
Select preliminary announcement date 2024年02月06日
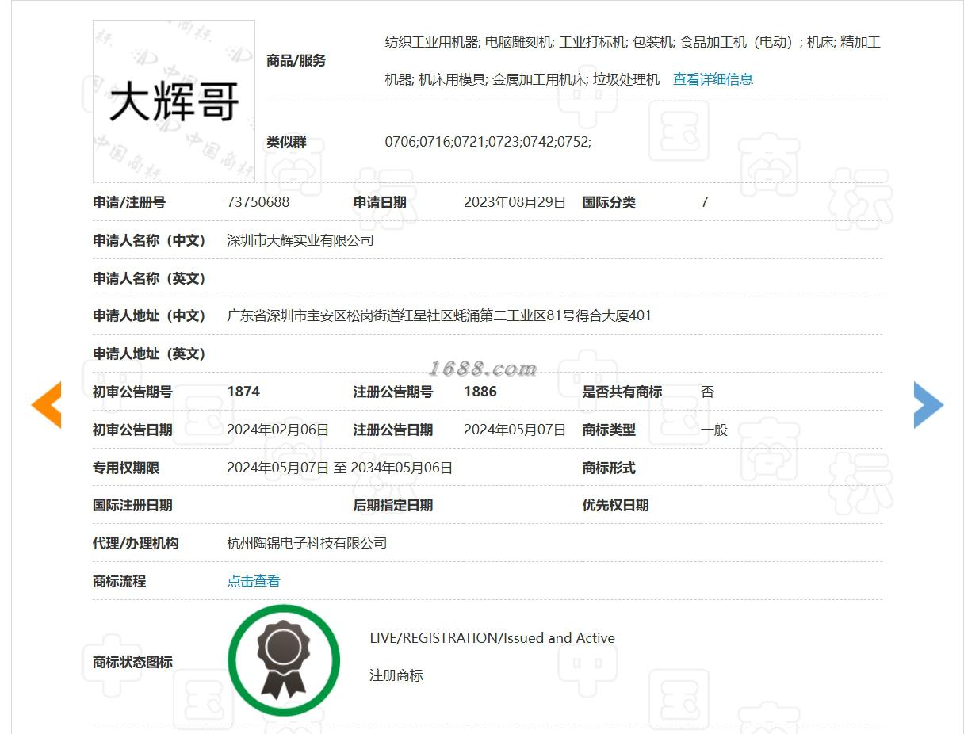pyautogui.click(x=278, y=430)
